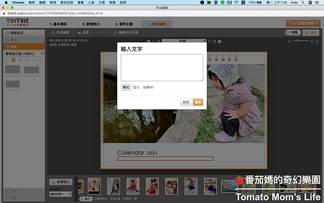Click the fit-to-screen fullscreen icon

[317, 42]
